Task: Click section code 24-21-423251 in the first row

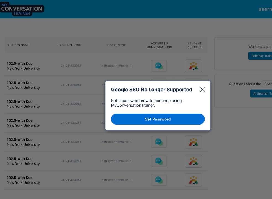Action: pyautogui.click(x=71, y=66)
